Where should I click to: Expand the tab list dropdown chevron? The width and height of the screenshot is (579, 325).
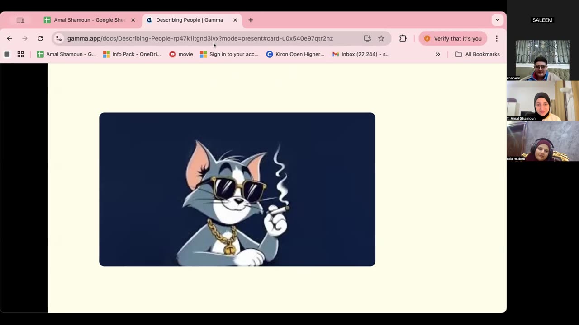(497, 20)
